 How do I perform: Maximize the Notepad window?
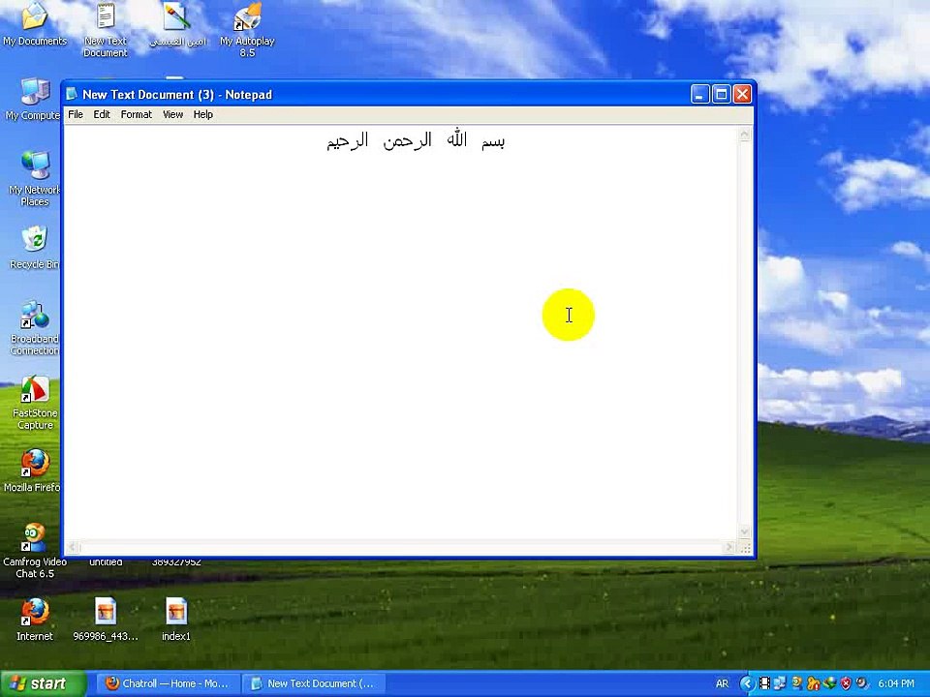point(721,94)
